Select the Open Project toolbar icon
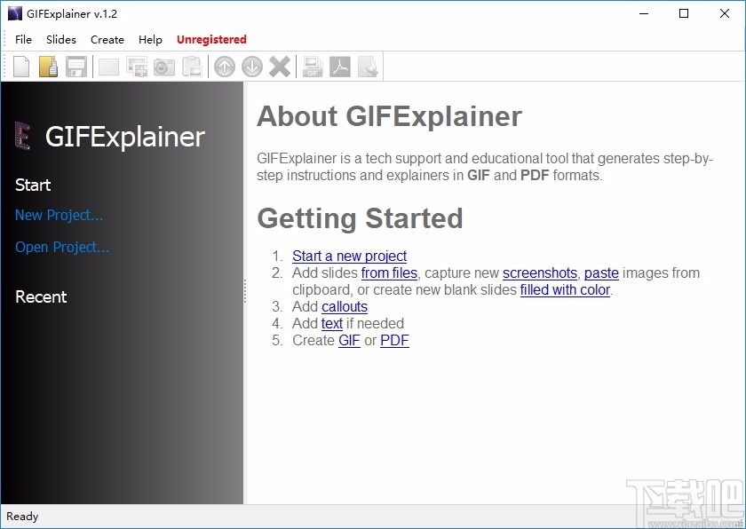This screenshot has height=529, width=746. [48, 66]
